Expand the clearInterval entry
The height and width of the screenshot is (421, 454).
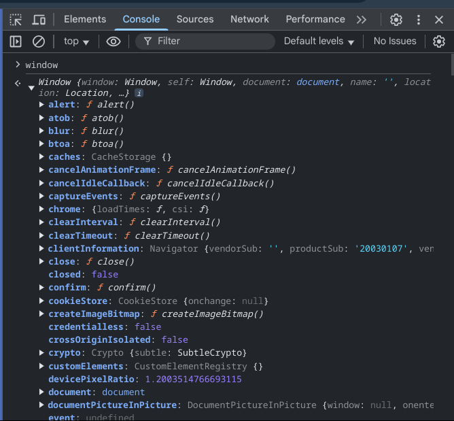[41, 222]
